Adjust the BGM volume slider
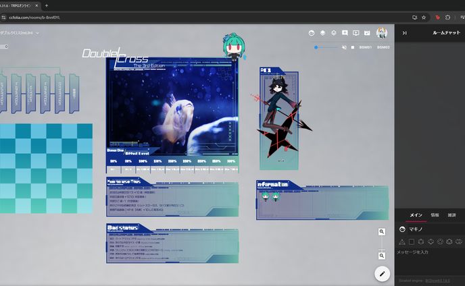 click(326, 47)
